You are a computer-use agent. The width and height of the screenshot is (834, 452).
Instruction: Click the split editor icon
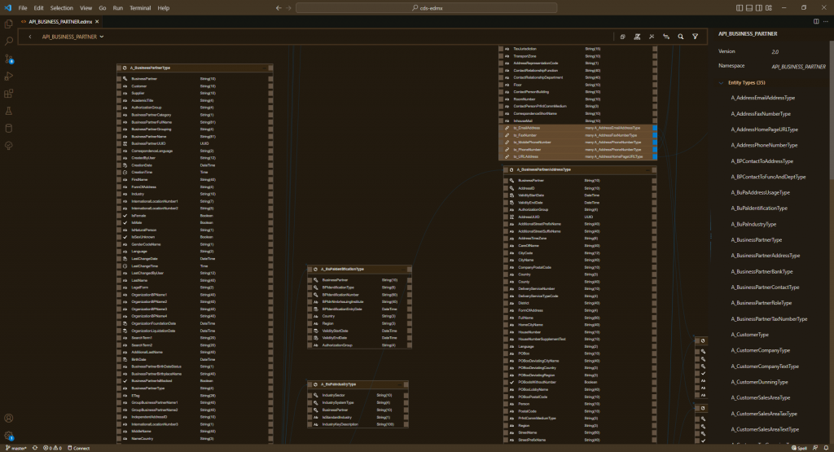[x=816, y=22]
